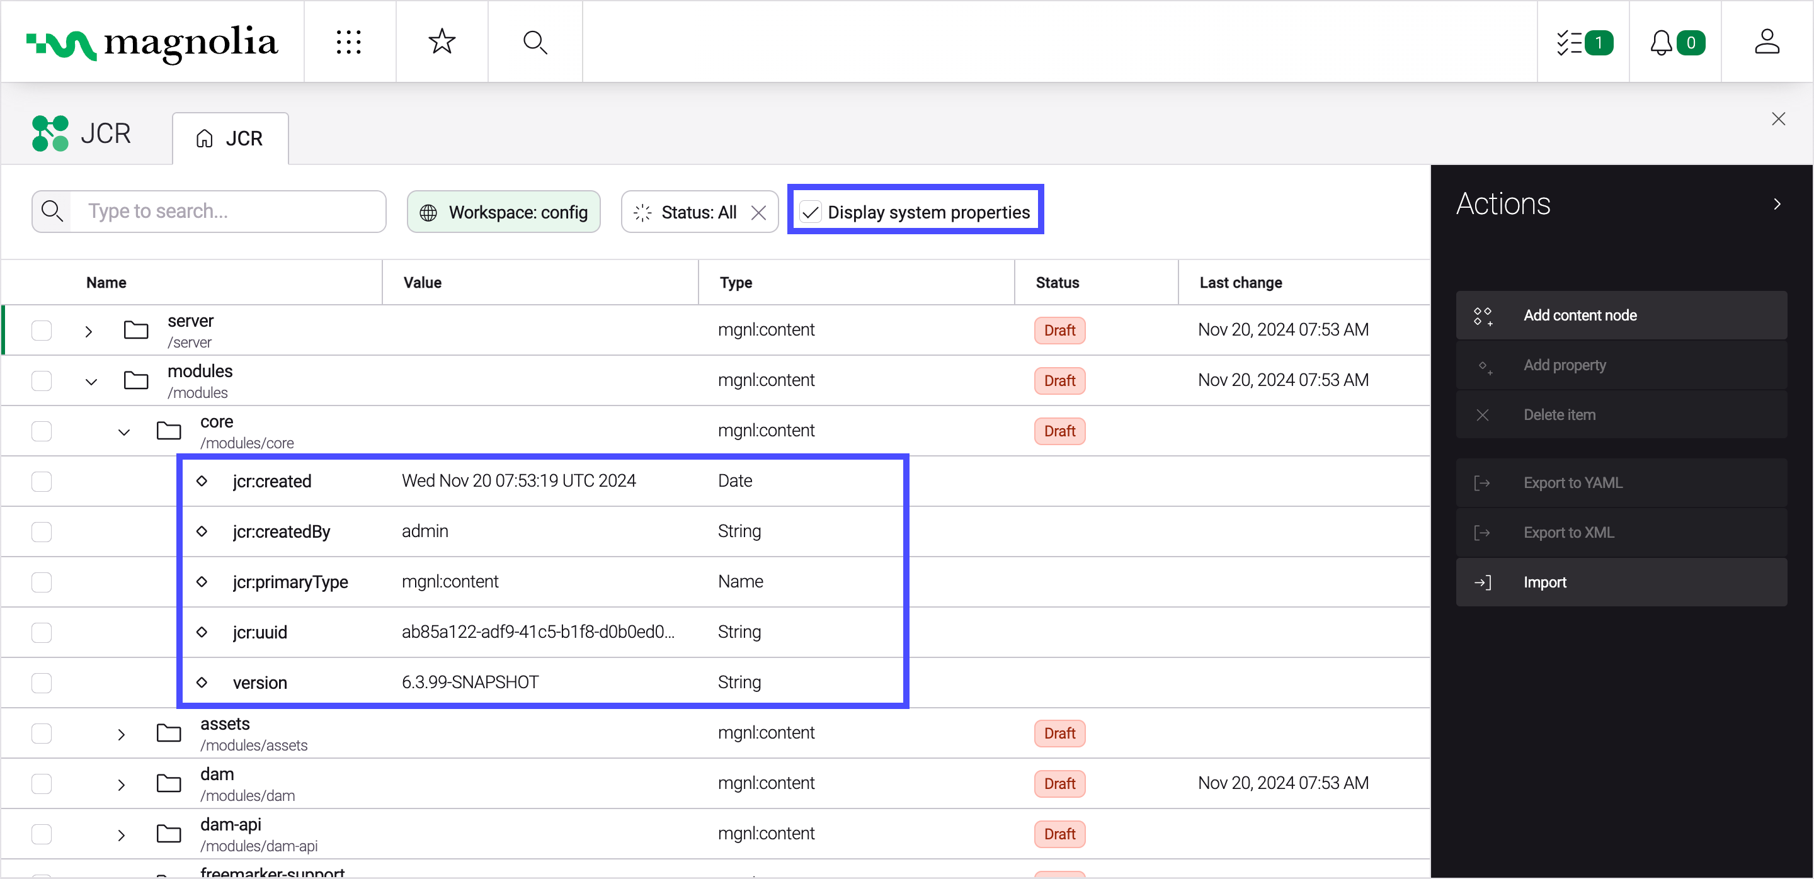Click the diamond icon of jcr:primaryType property
This screenshot has width=1814, height=879.
[202, 582]
